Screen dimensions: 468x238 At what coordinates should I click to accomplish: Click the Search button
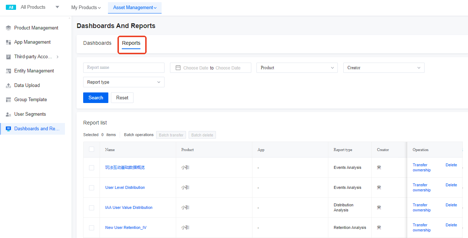pyautogui.click(x=96, y=98)
